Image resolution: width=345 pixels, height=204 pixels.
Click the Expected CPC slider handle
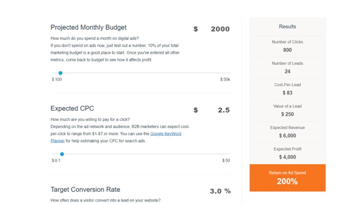62,154
